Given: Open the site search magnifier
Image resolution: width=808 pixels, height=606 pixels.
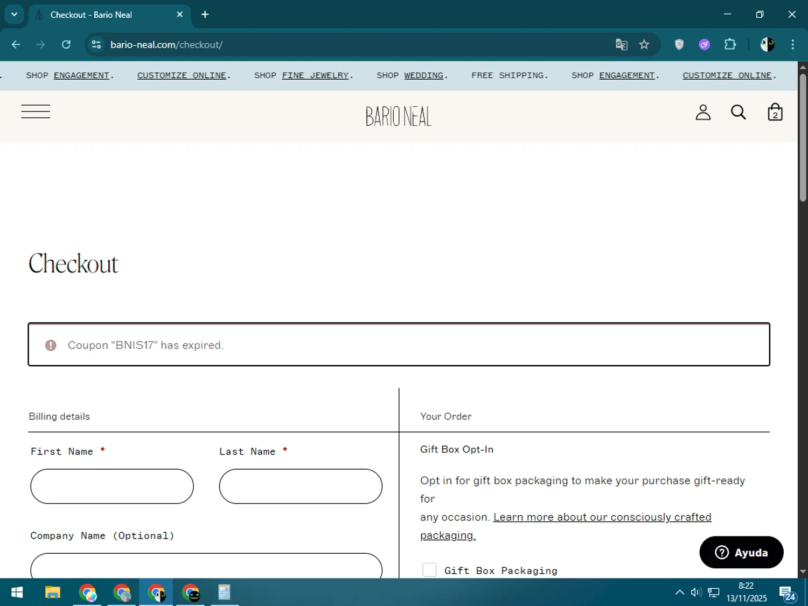Looking at the screenshot, I should (x=739, y=112).
